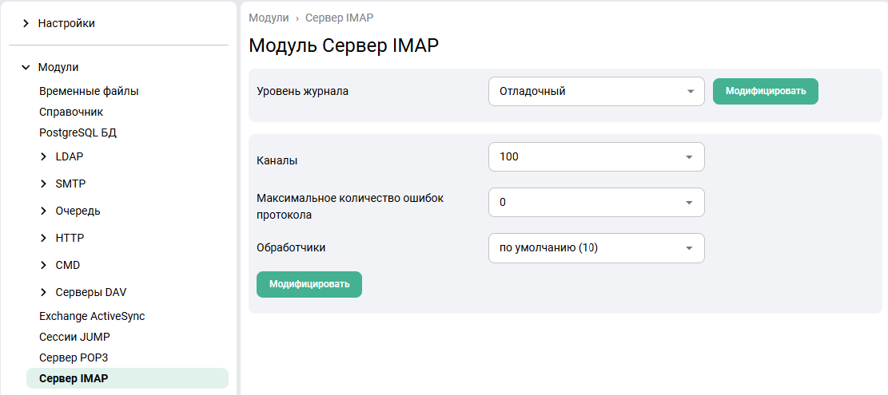Expand the SMTP node chevron
This screenshot has width=888, height=395.
[43, 184]
